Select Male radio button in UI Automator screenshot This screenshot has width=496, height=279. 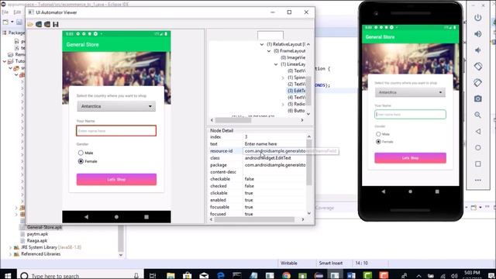point(81,153)
